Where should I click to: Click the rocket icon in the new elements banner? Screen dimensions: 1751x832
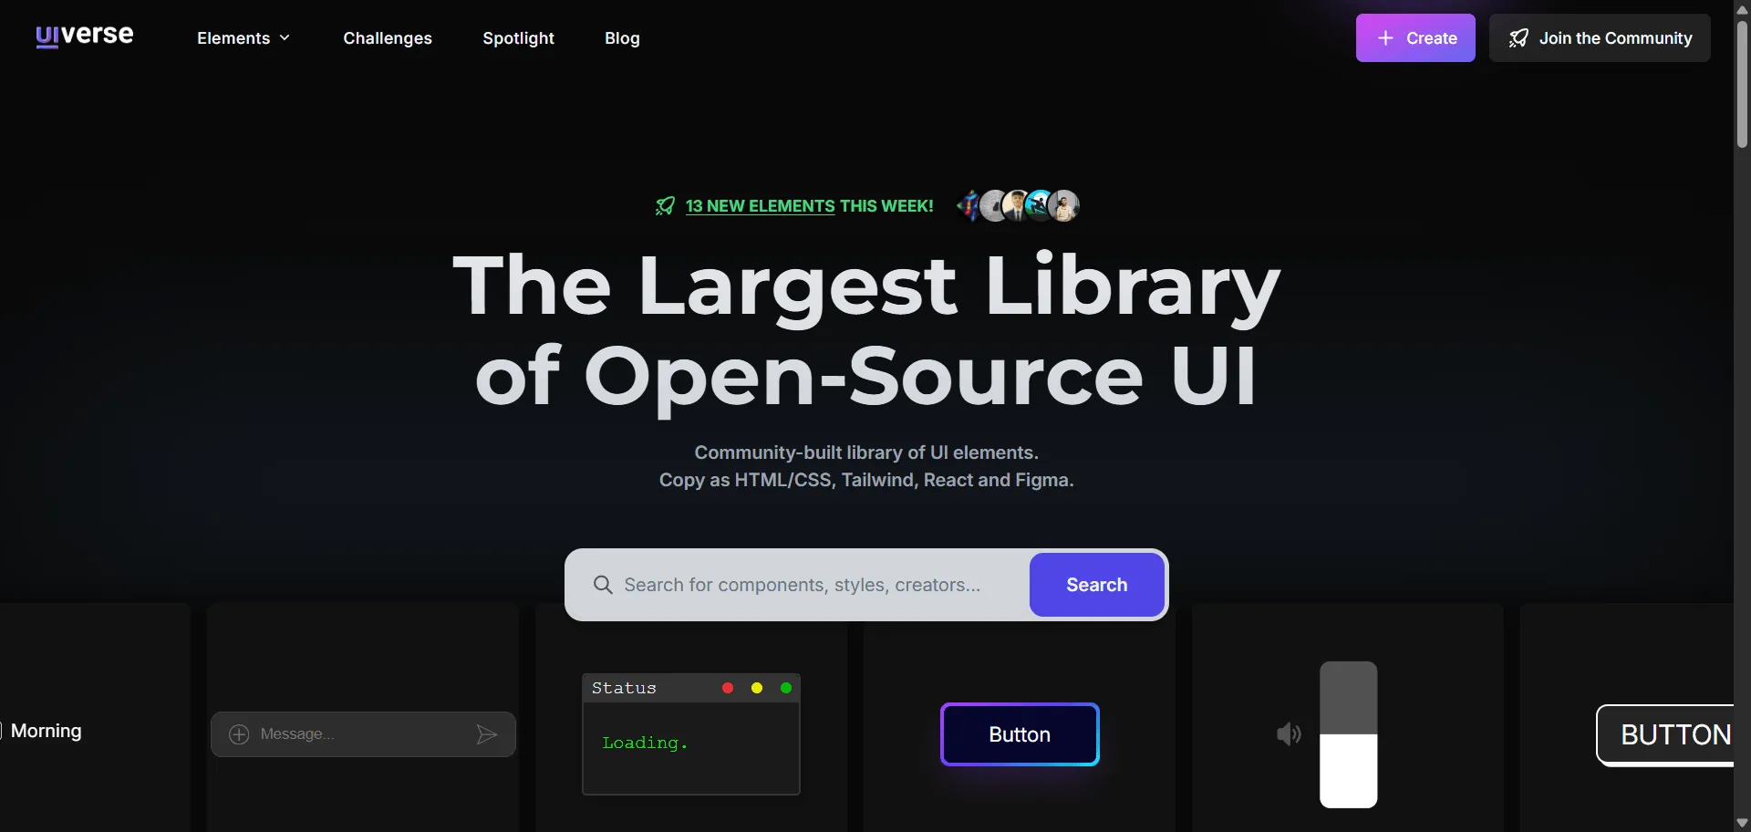coord(664,206)
